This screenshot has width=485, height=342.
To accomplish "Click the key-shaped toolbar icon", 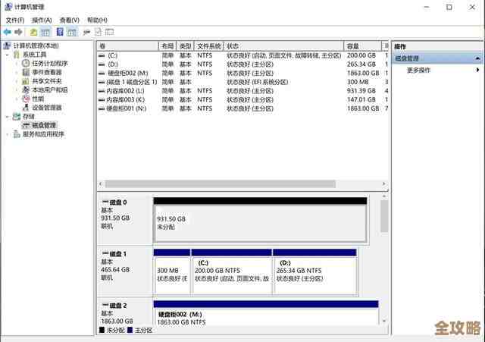I will click(86, 32).
